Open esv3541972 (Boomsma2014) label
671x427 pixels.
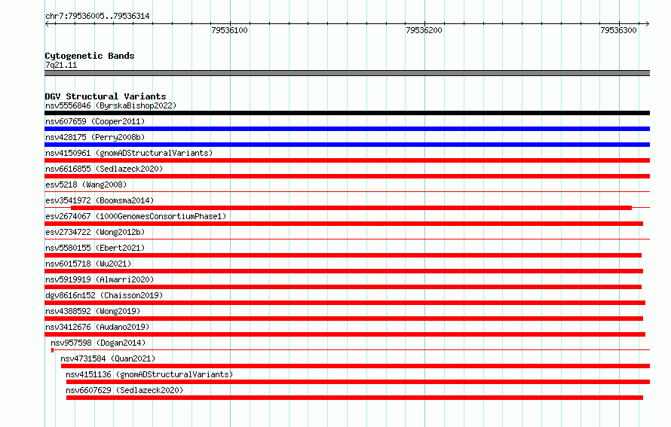pos(100,200)
